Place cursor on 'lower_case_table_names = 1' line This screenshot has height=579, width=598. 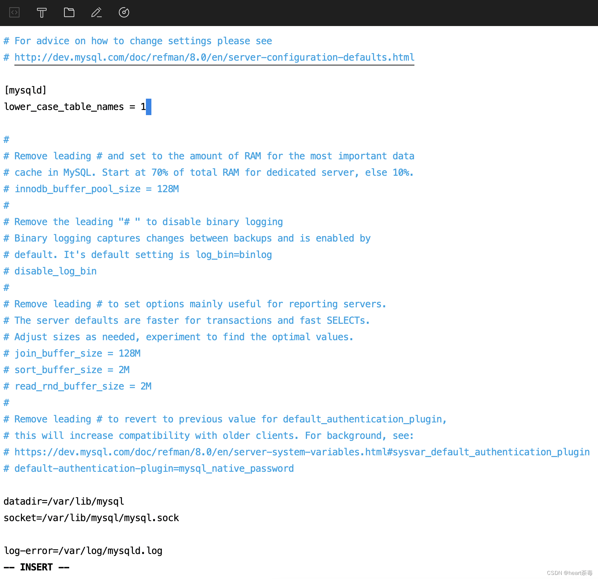(x=75, y=107)
